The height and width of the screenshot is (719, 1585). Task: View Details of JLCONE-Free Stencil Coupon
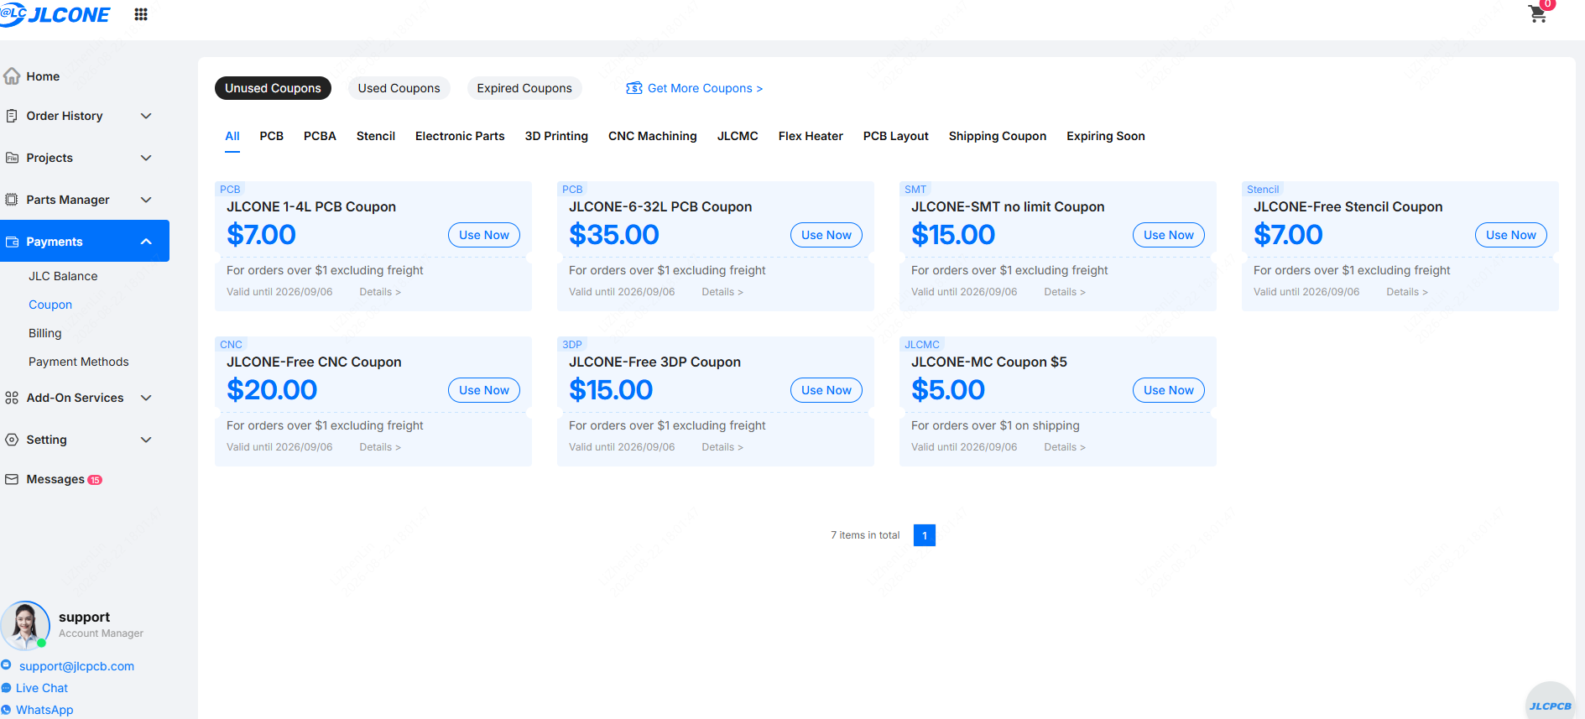1407,292
